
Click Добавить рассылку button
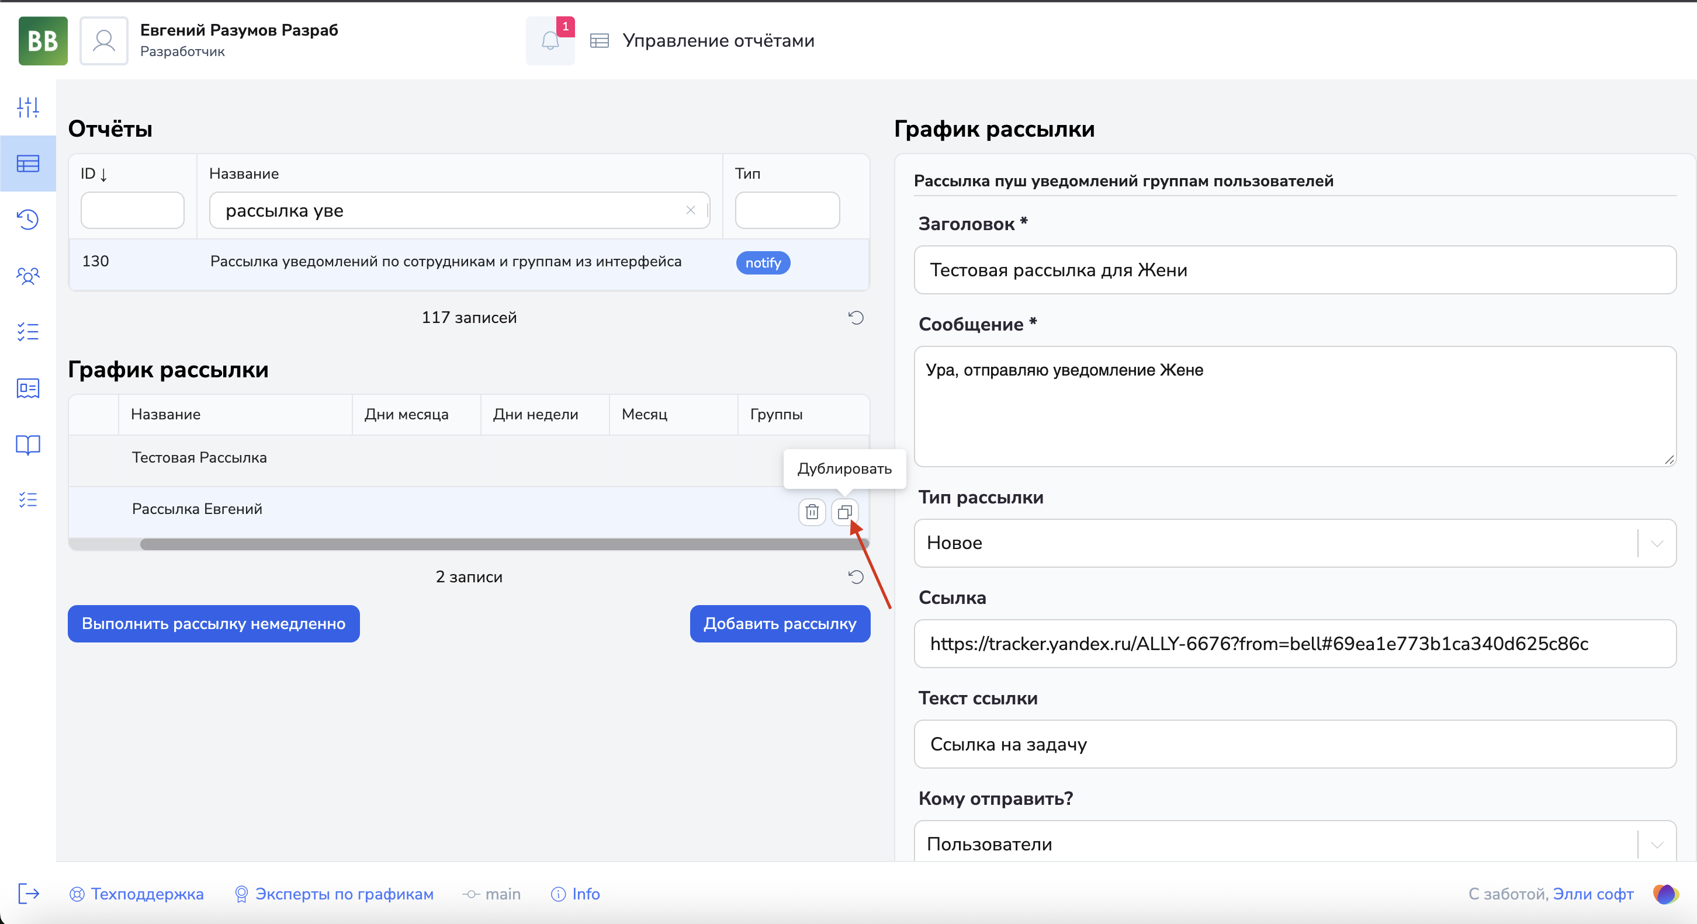pos(780,624)
